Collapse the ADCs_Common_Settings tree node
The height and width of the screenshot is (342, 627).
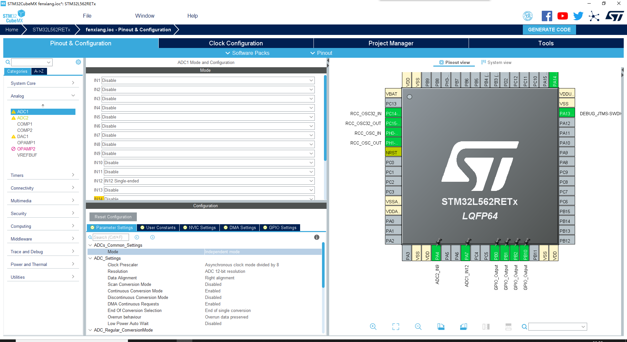click(x=90, y=245)
